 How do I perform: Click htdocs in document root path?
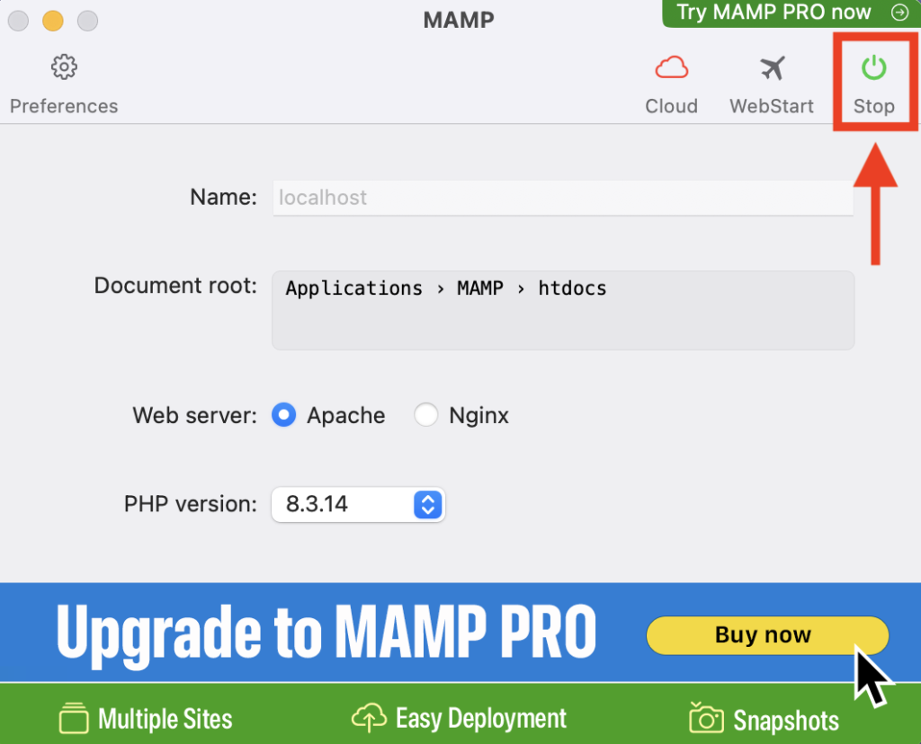[x=572, y=288]
